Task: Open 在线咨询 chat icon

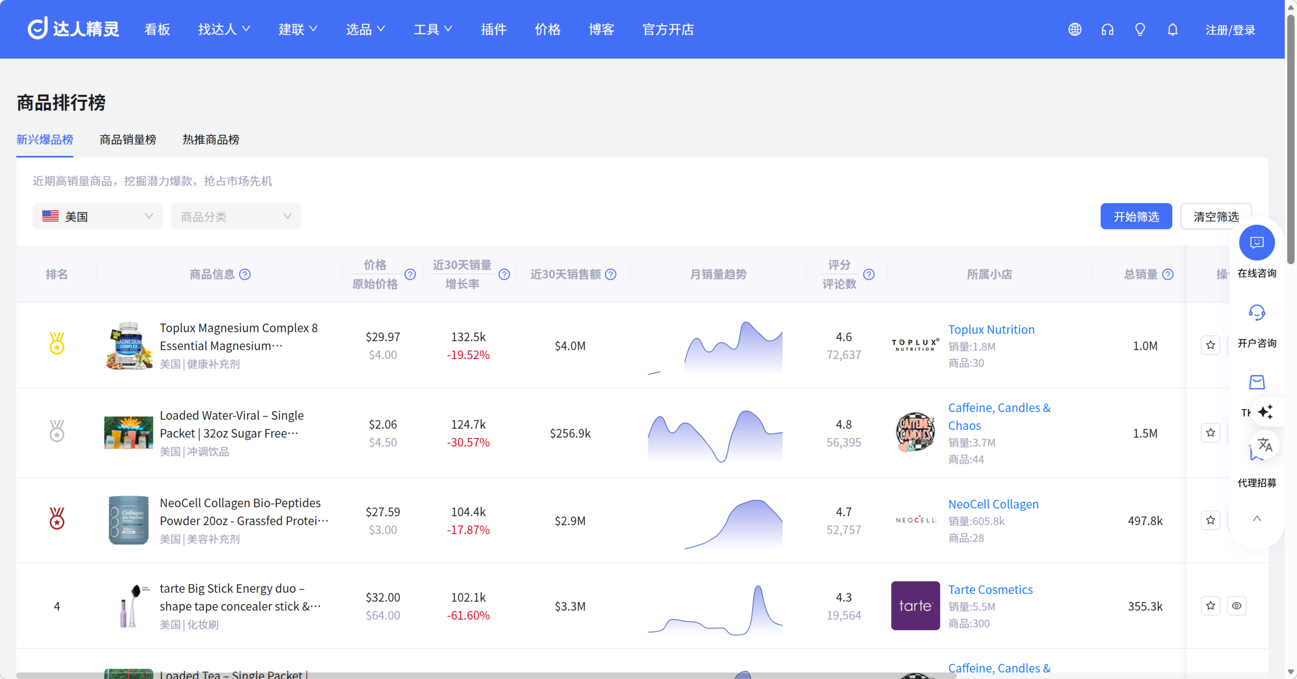Action: coord(1256,243)
